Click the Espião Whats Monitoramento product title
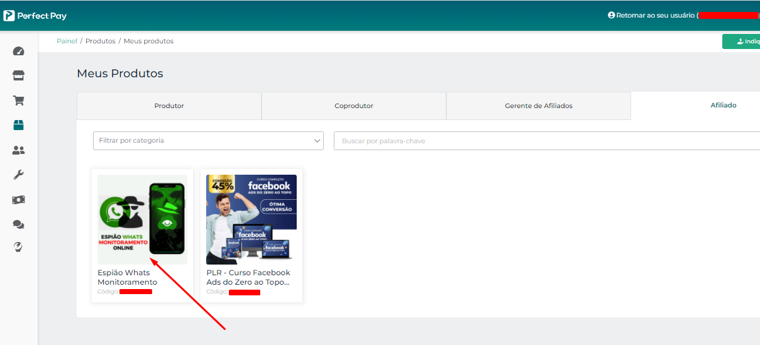The image size is (760, 345). pos(128,277)
